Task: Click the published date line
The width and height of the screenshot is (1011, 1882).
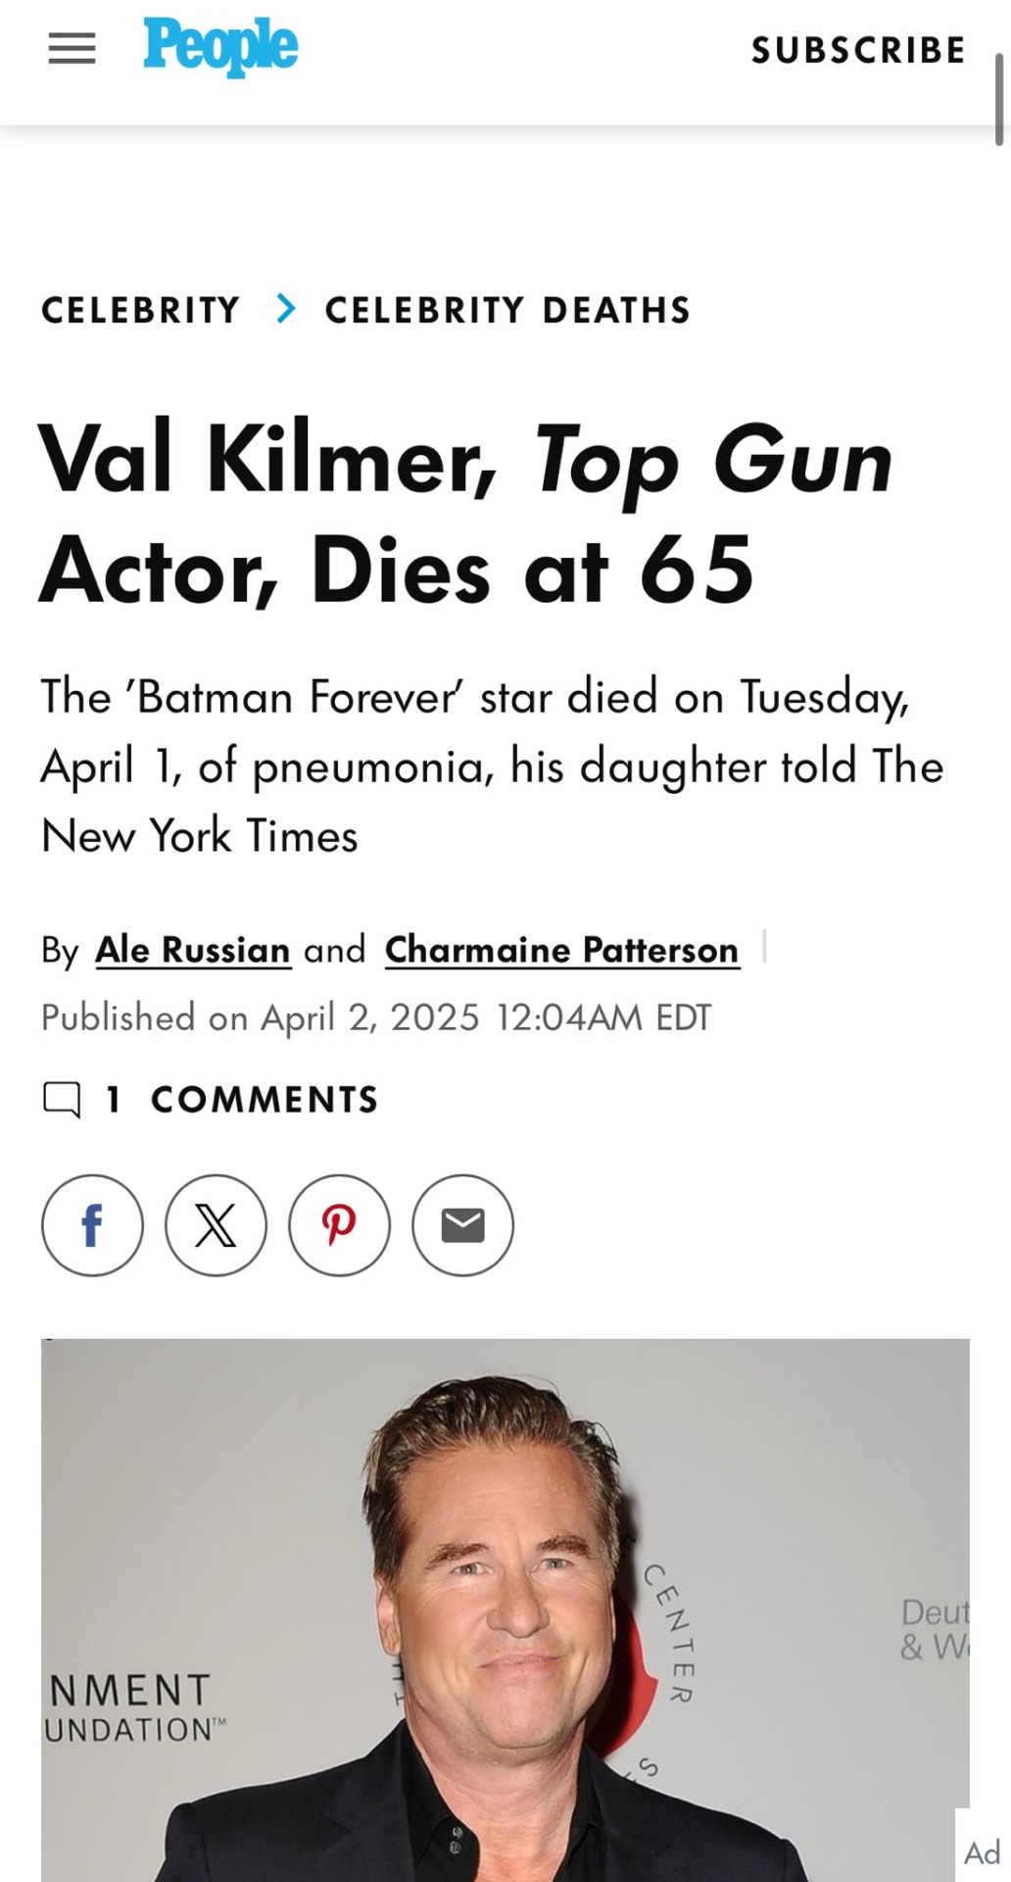Action: point(376,1017)
